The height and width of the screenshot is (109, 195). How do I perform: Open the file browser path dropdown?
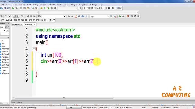tap(5, 30)
